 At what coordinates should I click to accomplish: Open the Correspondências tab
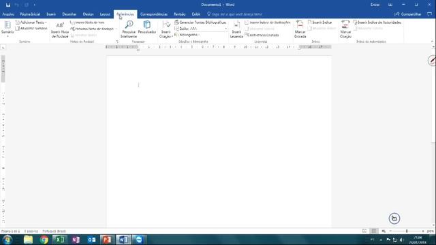coord(154,14)
